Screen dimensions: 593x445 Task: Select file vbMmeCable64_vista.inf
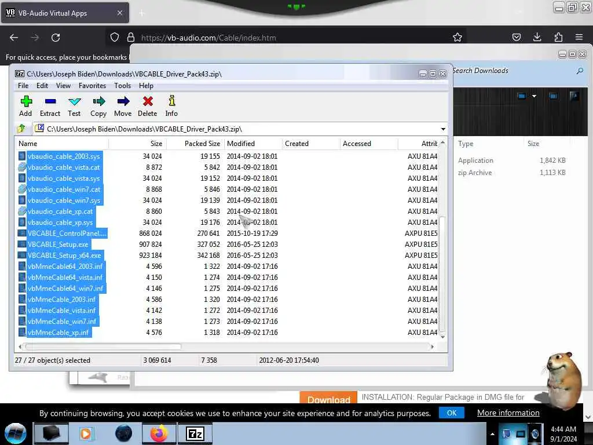tap(65, 278)
